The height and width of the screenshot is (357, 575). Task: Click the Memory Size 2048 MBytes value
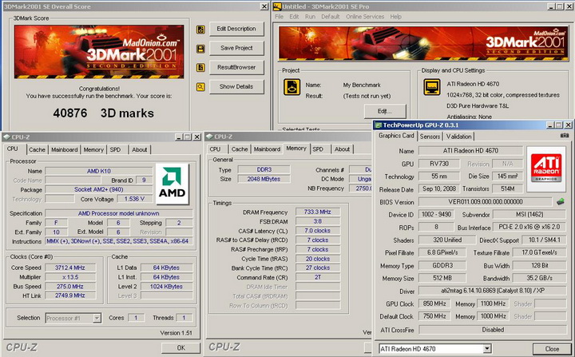(x=264, y=179)
